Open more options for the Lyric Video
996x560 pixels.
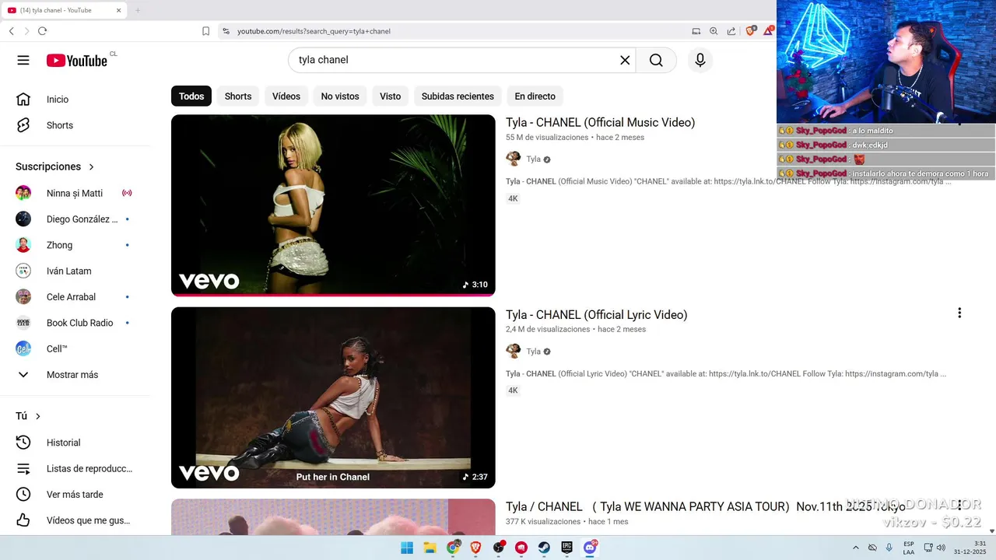pyautogui.click(x=959, y=313)
